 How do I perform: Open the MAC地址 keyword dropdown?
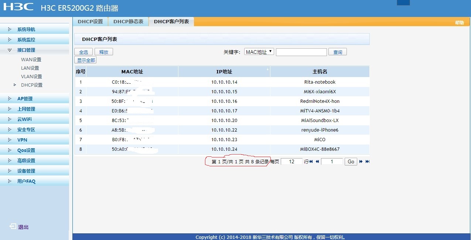[x=259, y=52]
